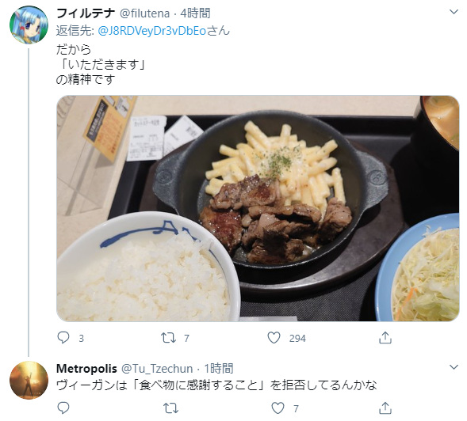
Task: View filutena's anime avatar profile picture
Action: (x=29, y=25)
